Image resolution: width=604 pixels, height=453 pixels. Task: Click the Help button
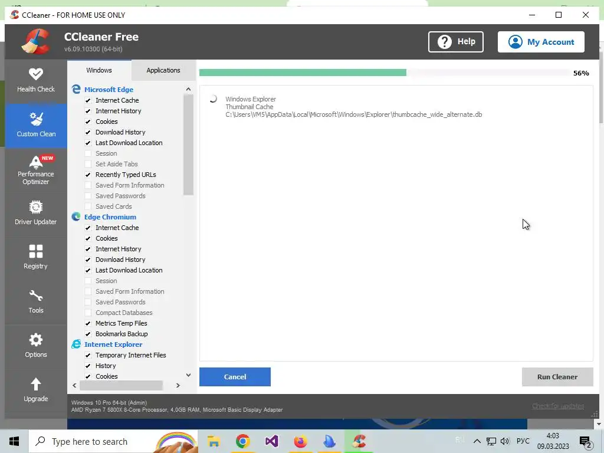(456, 42)
